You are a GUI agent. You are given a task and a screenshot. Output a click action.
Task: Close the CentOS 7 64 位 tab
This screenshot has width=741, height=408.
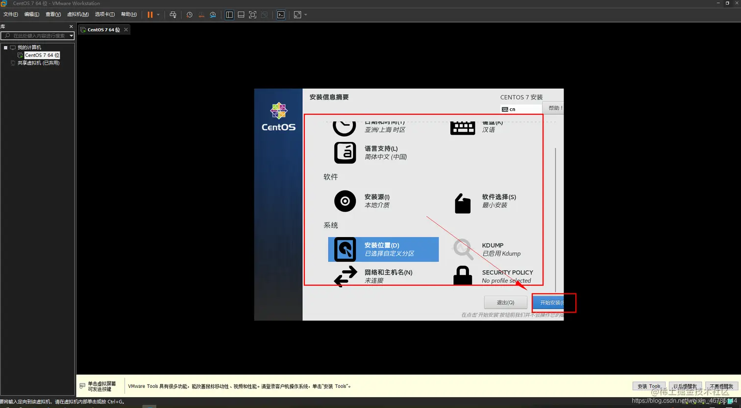coord(126,30)
